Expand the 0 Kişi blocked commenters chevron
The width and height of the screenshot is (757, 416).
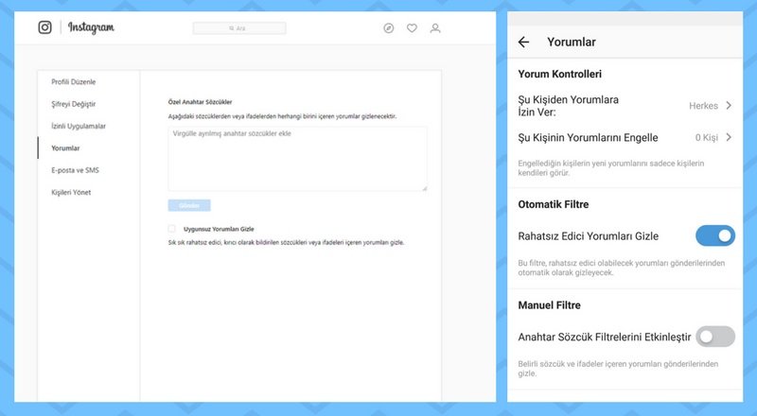[729, 137]
